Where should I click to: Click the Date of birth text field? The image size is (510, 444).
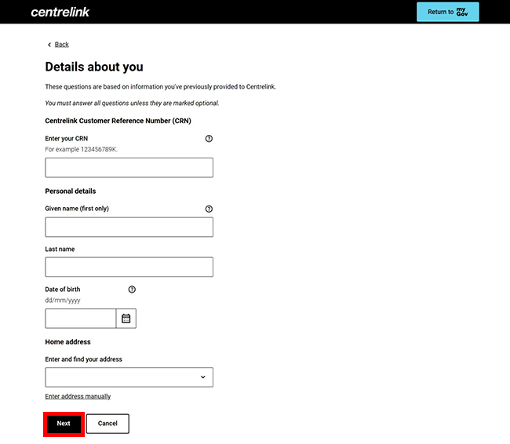pyautogui.click(x=81, y=318)
